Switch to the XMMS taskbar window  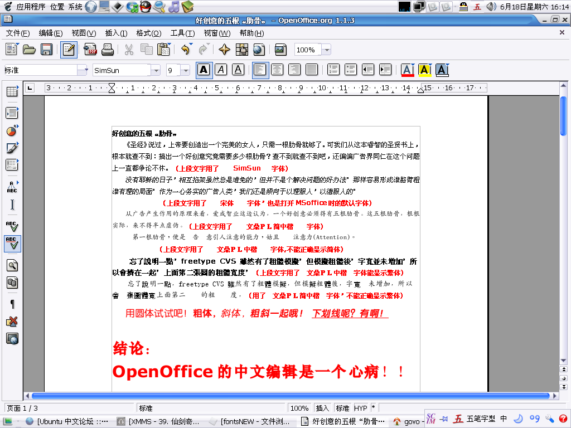[158, 421]
